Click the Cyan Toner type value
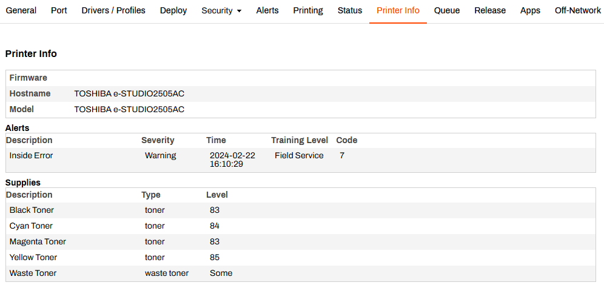This screenshot has width=604, height=285. [x=155, y=226]
